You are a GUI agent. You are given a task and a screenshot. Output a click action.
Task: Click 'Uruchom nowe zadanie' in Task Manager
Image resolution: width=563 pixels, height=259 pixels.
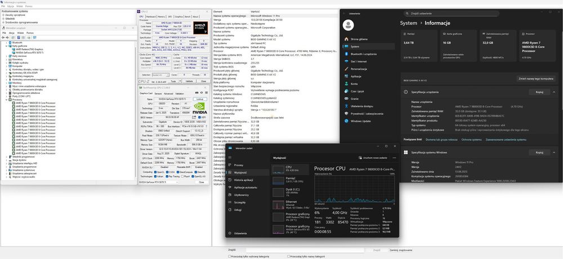(x=373, y=158)
